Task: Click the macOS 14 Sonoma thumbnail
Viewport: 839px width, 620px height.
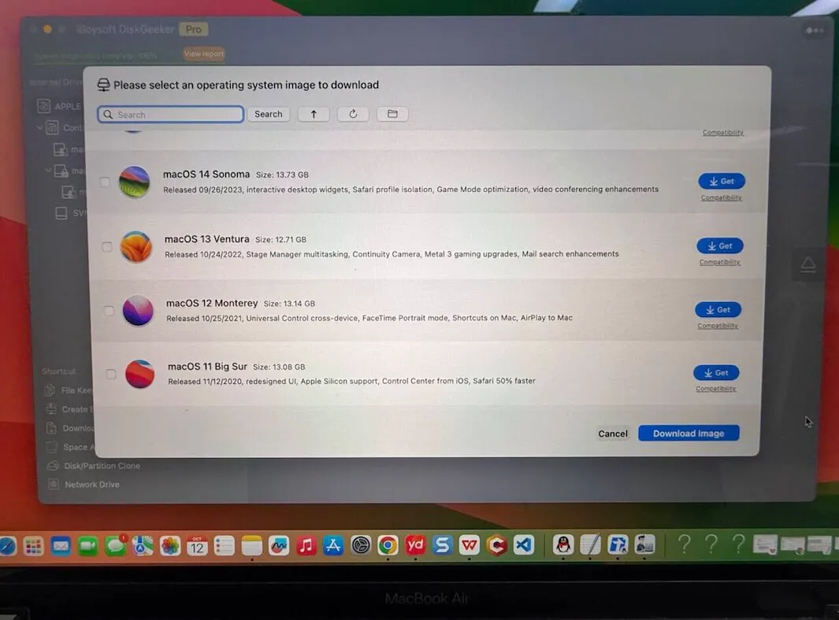Action: (x=134, y=182)
